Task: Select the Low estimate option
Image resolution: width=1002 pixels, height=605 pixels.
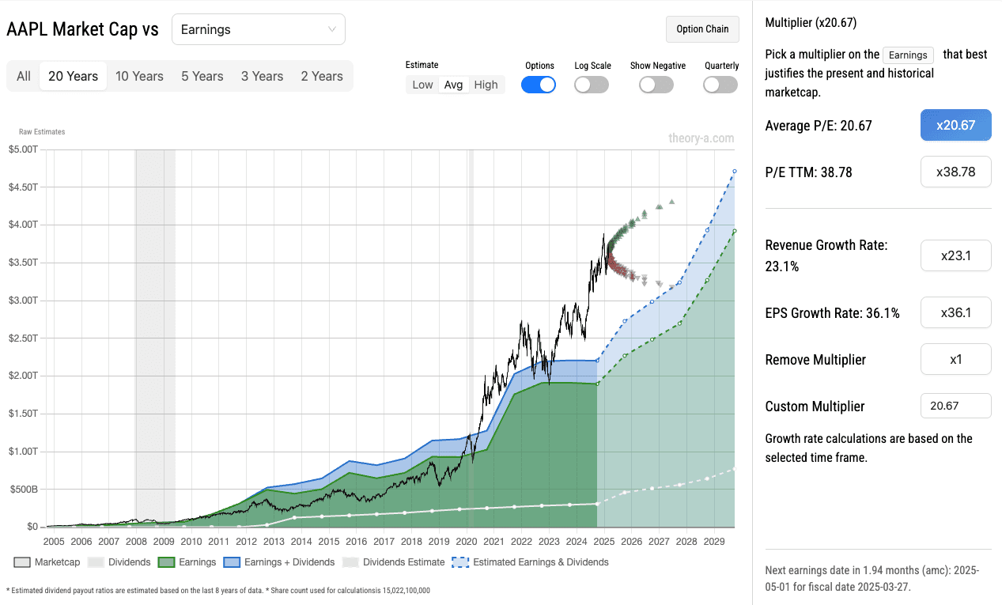Action: click(x=422, y=85)
